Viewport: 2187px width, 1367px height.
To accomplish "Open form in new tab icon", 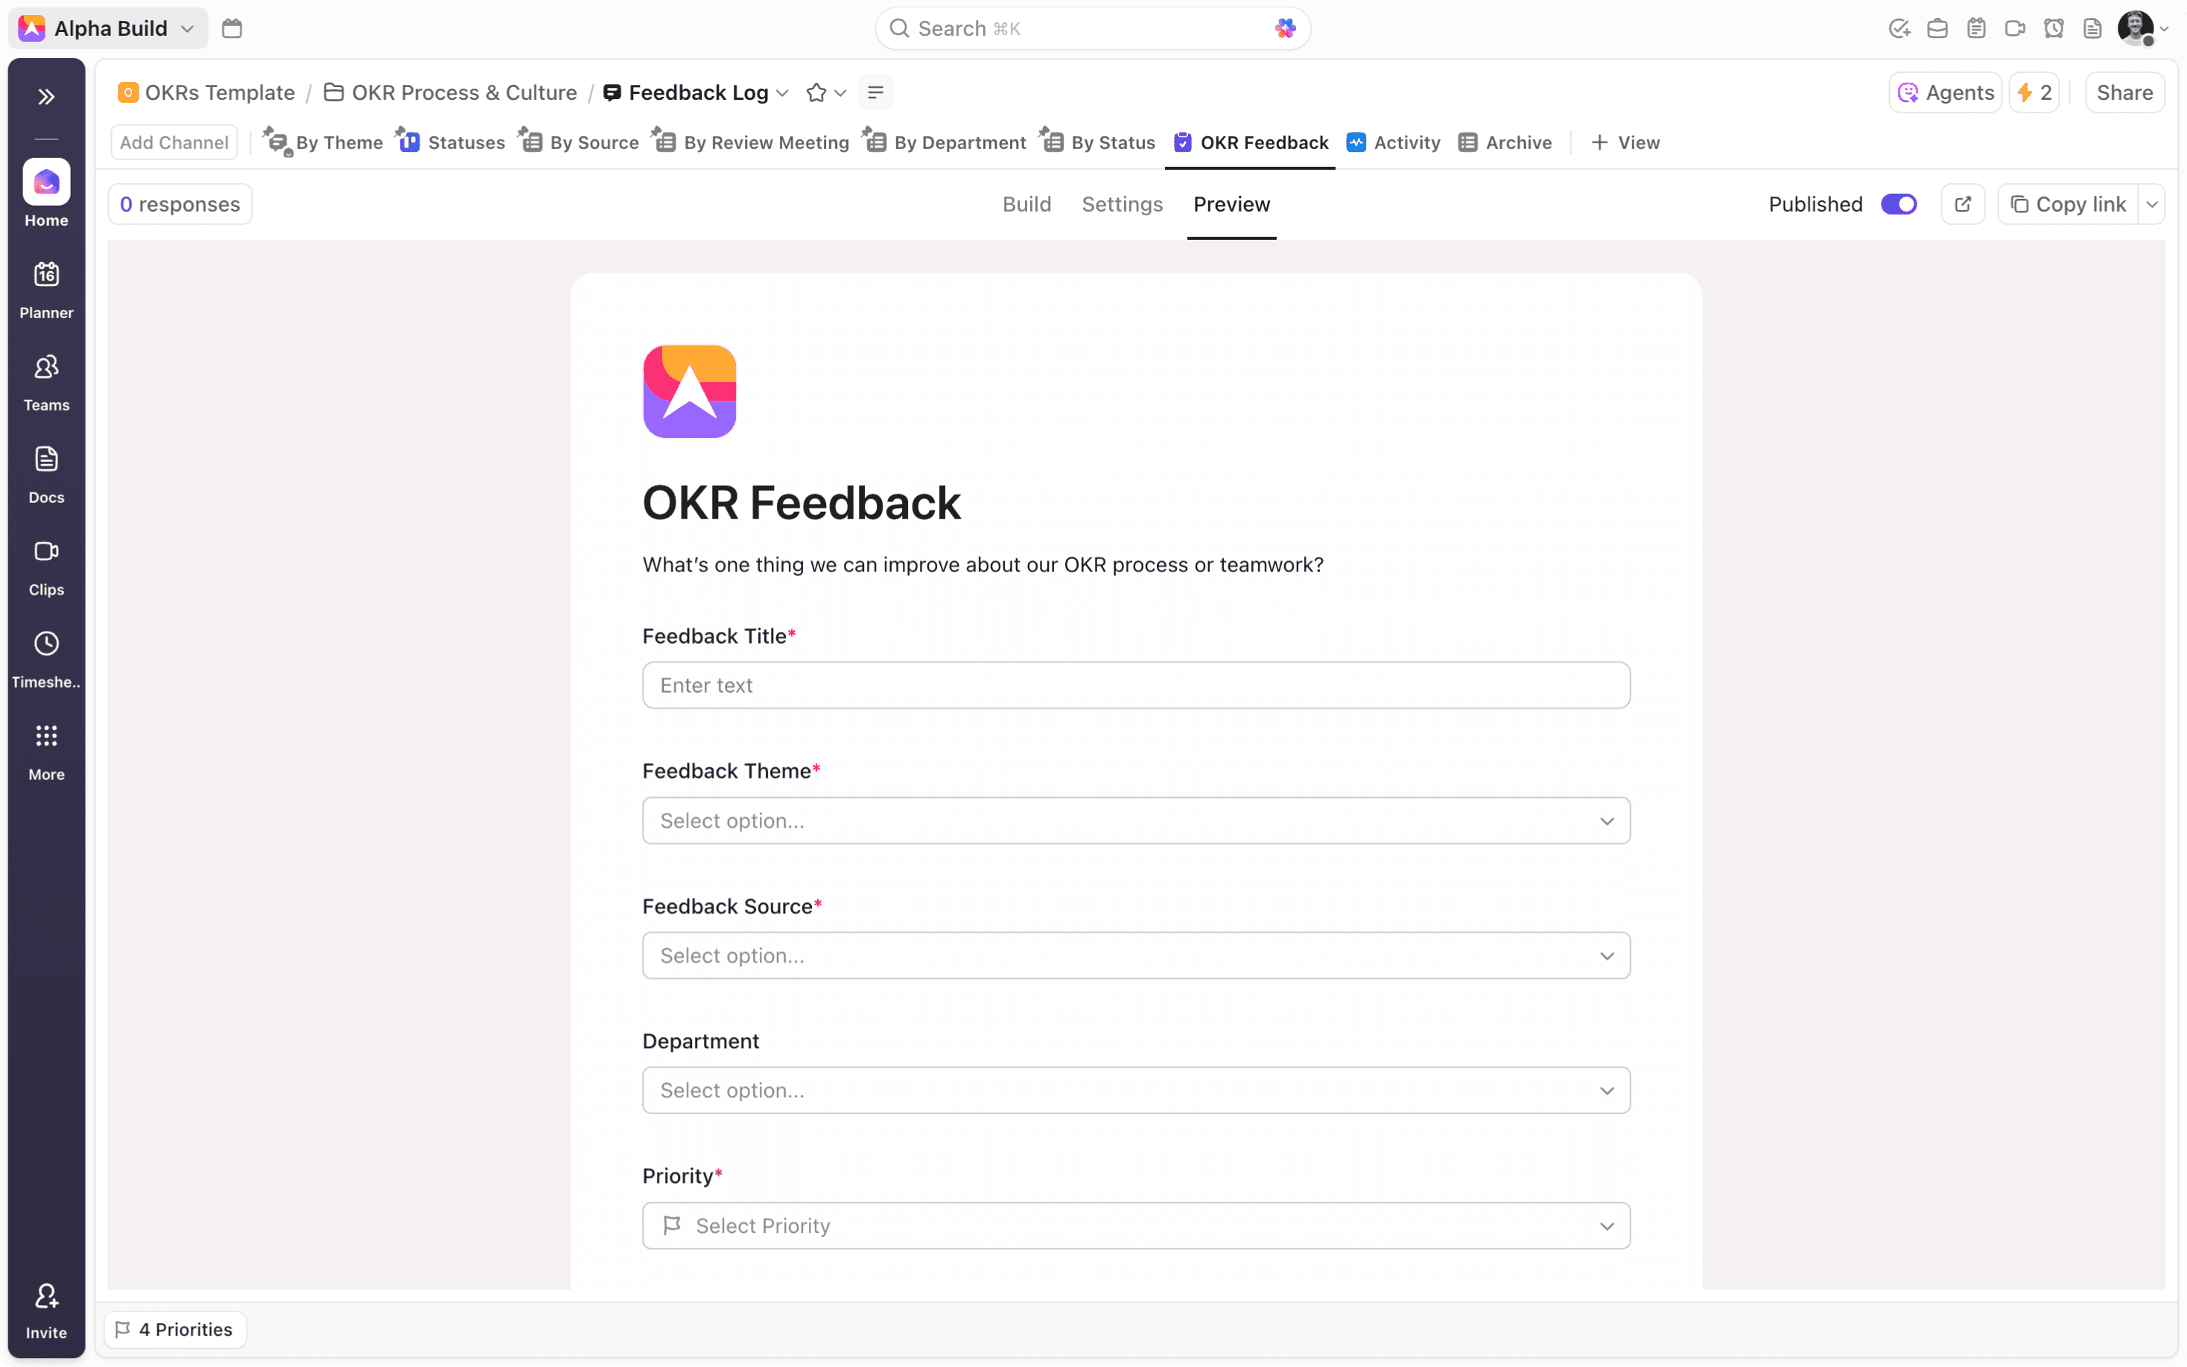I will tap(1962, 204).
